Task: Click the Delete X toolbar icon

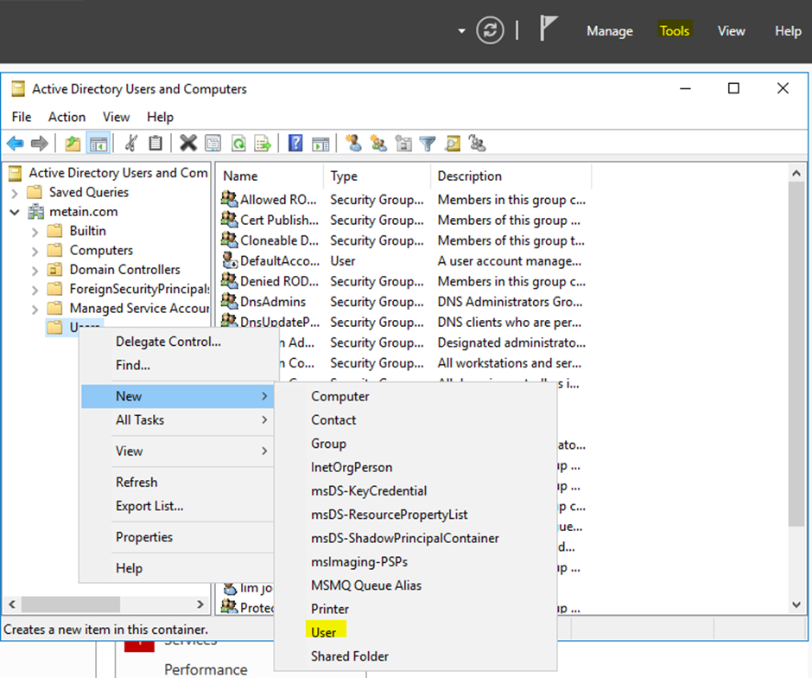Action: coord(188,143)
